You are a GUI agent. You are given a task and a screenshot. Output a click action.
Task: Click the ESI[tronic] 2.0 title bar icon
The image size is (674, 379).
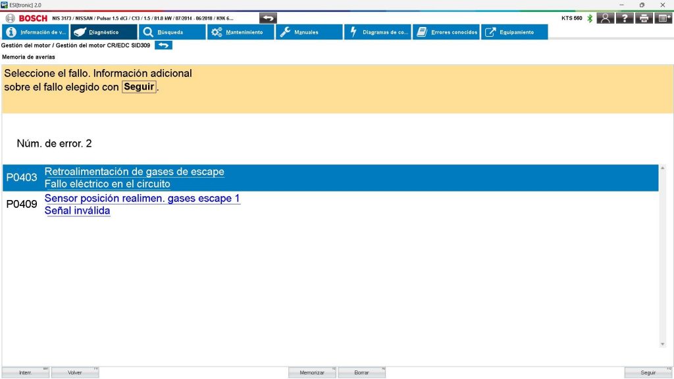[x=5, y=5]
